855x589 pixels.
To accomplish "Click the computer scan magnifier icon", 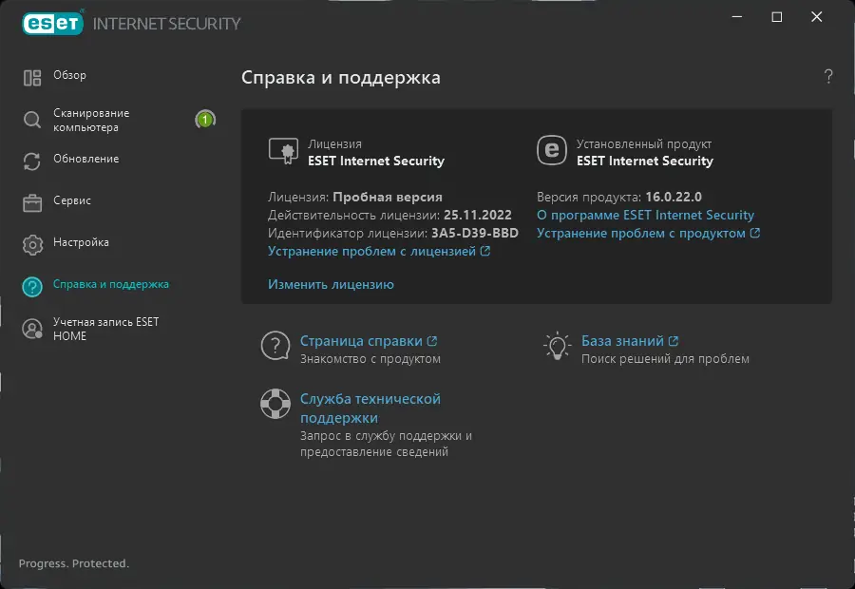I will 32,120.
